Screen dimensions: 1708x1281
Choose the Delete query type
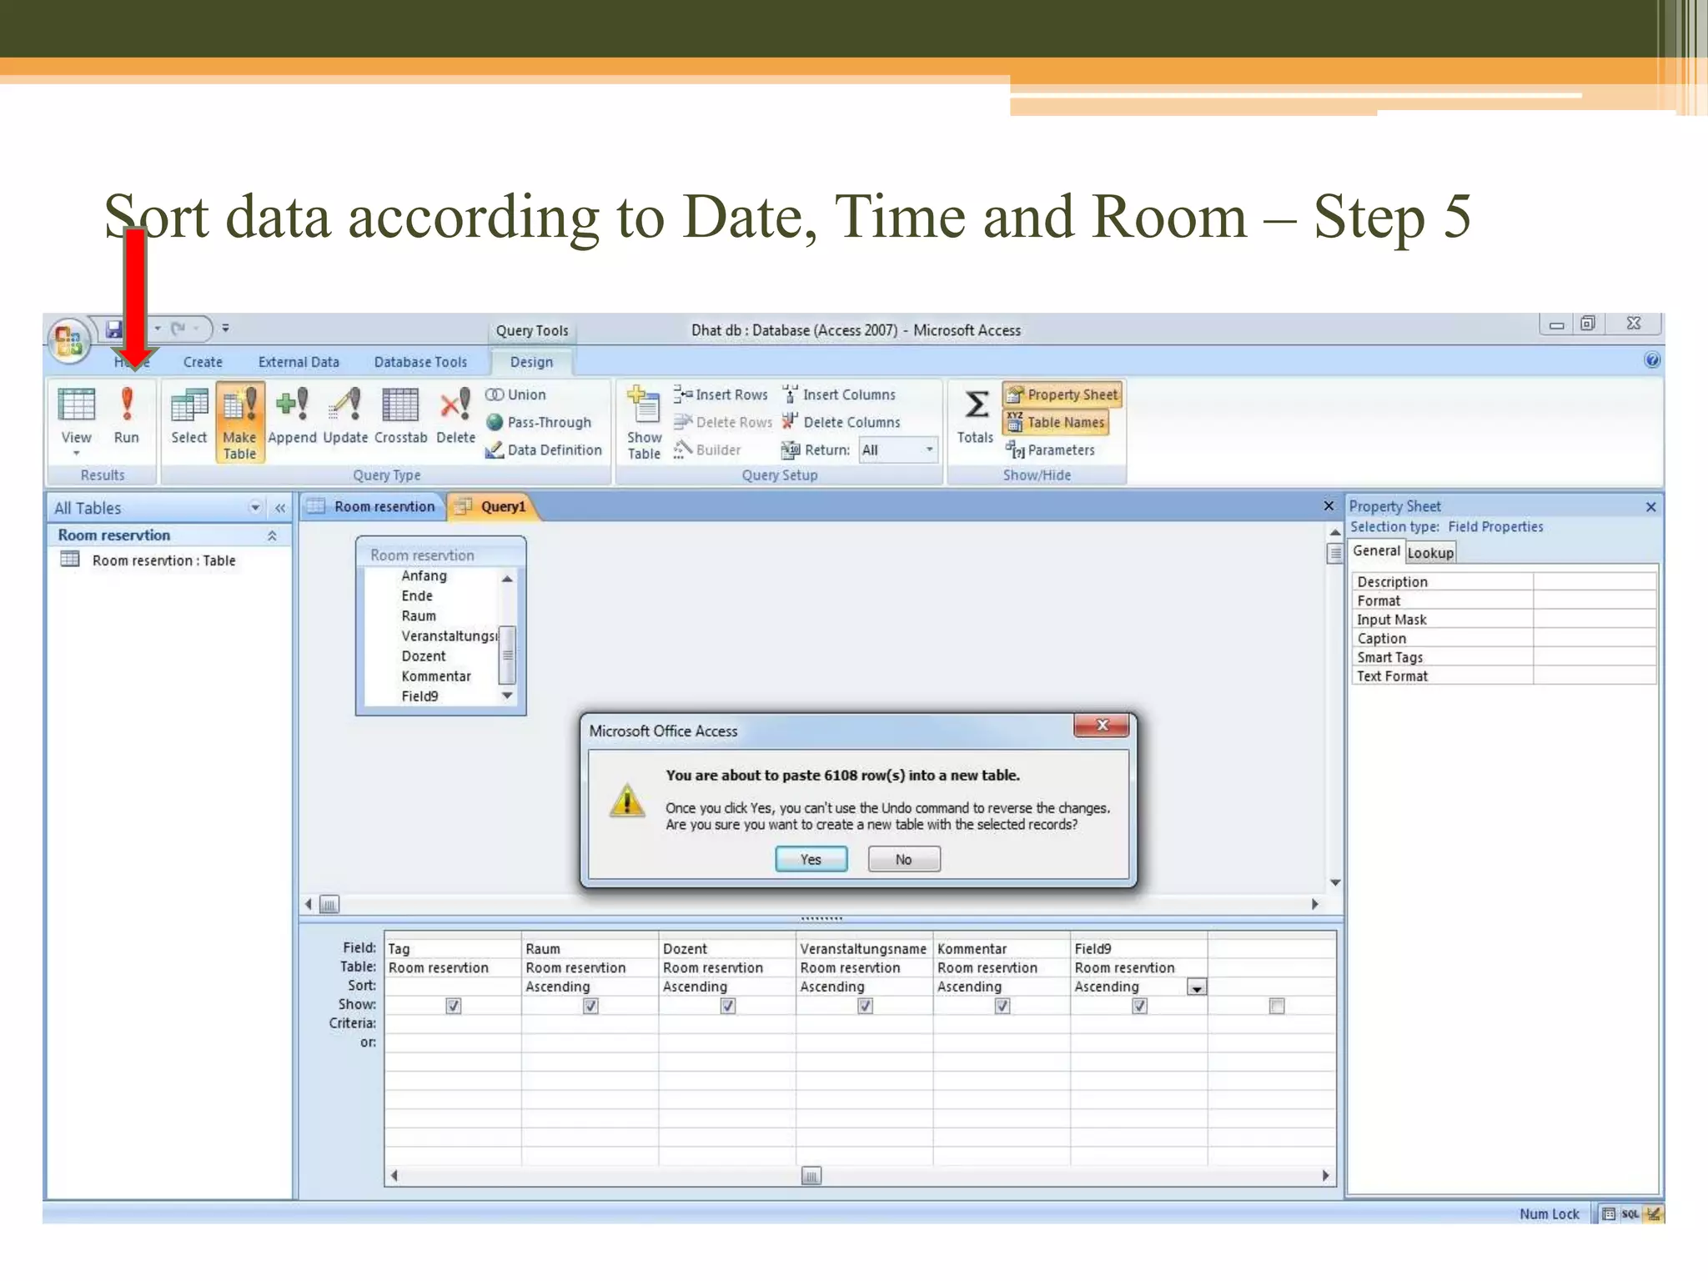(x=455, y=416)
